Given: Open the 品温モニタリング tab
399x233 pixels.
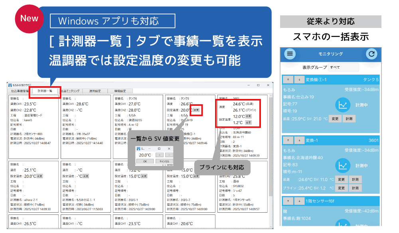Looking at the screenshot, I should (x=70, y=91).
